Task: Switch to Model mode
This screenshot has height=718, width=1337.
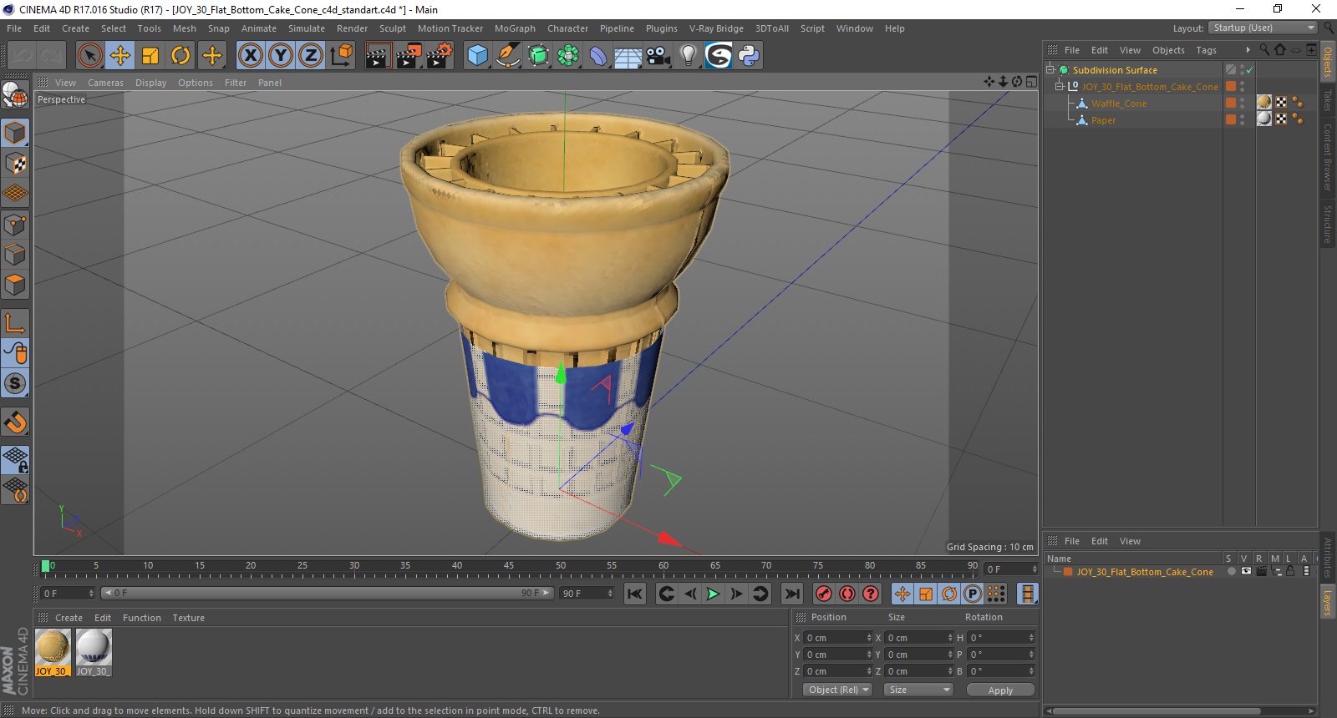Action: 15,133
